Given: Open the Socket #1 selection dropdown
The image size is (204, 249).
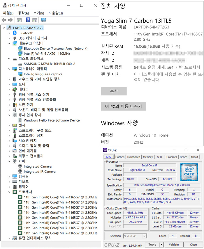Looking at the screenshot, I should coord(144,236).
